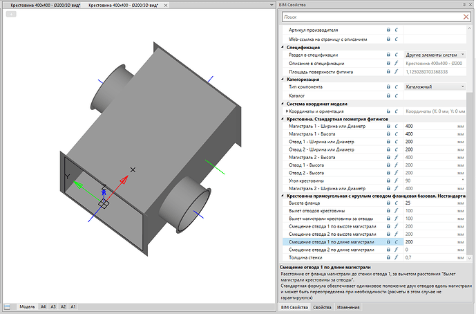The image size is (476, 314).
Task: Click lock icon for Высота фланца row
Action: click(388, 203)
